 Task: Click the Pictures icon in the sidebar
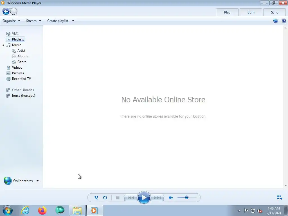click(x=8, y=73)
